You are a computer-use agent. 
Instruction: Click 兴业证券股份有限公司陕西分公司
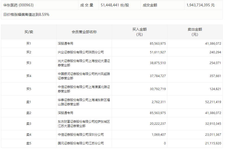coord(81,52)
